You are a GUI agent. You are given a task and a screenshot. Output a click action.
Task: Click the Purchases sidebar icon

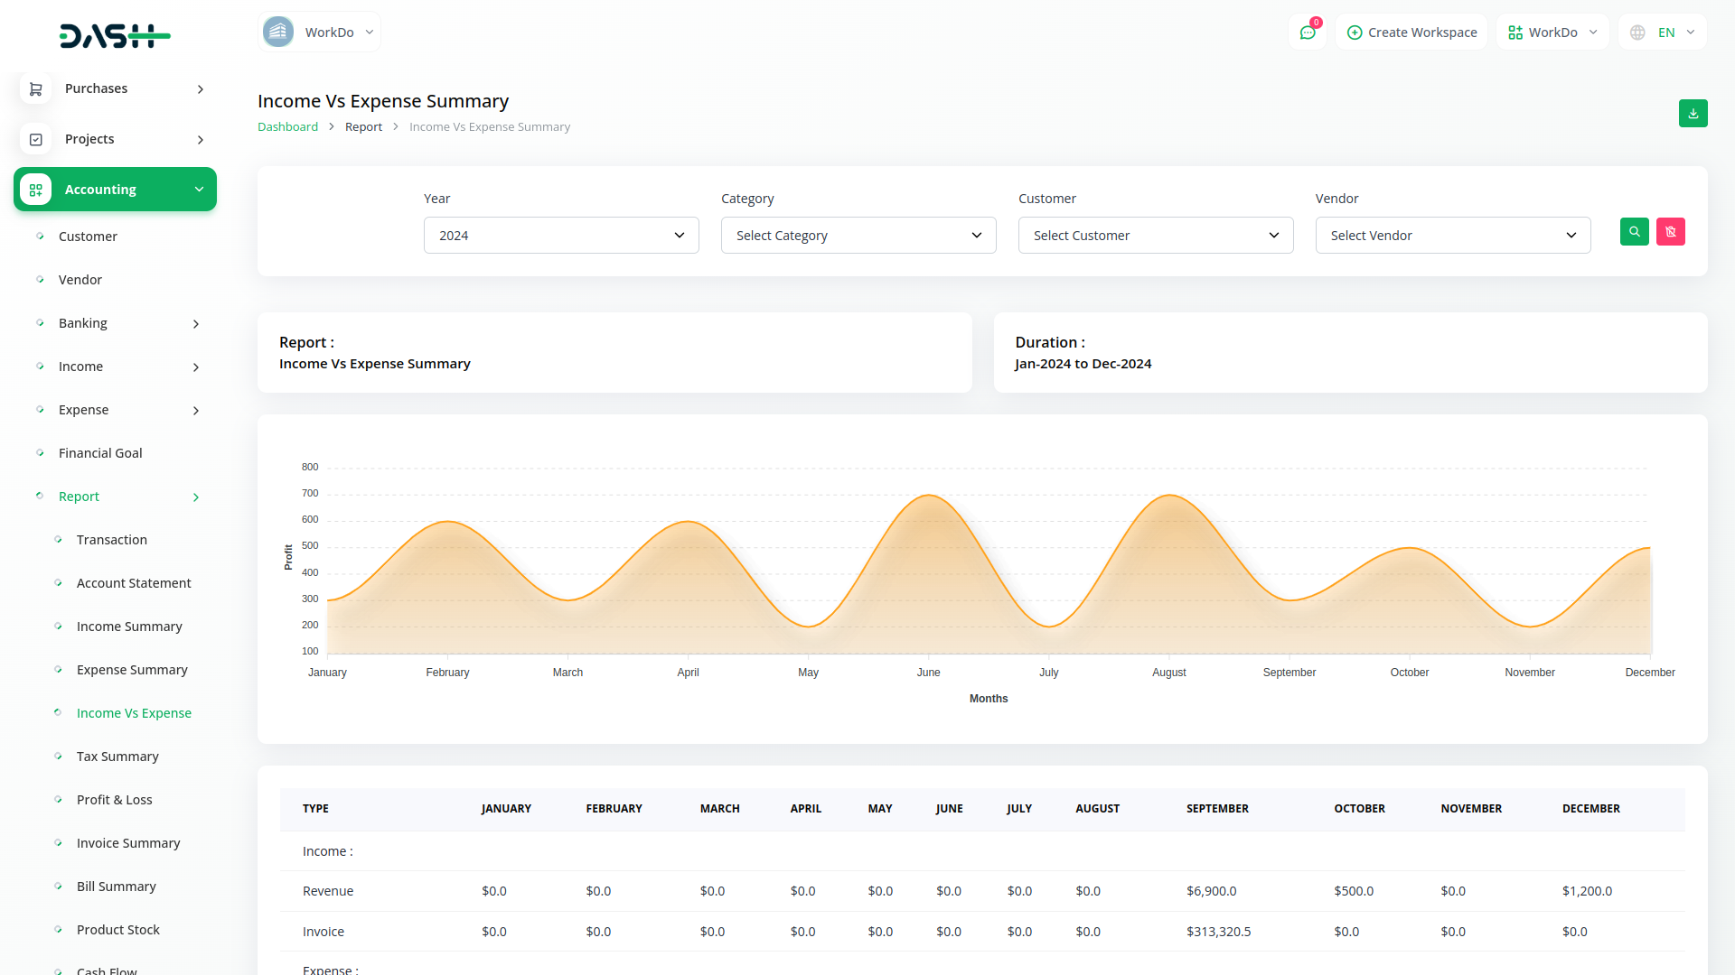(35, 88)
